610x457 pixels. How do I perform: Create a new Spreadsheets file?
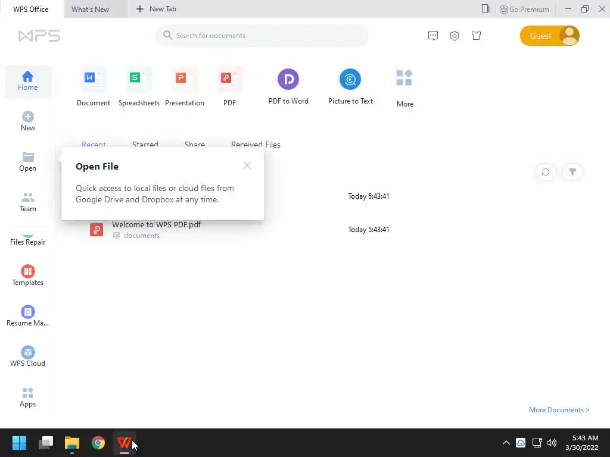[x=139, y=87]
